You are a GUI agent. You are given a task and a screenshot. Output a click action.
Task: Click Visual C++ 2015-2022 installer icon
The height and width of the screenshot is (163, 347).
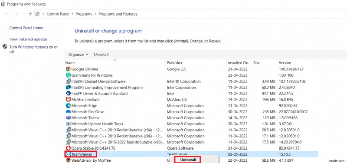point(68,142)
